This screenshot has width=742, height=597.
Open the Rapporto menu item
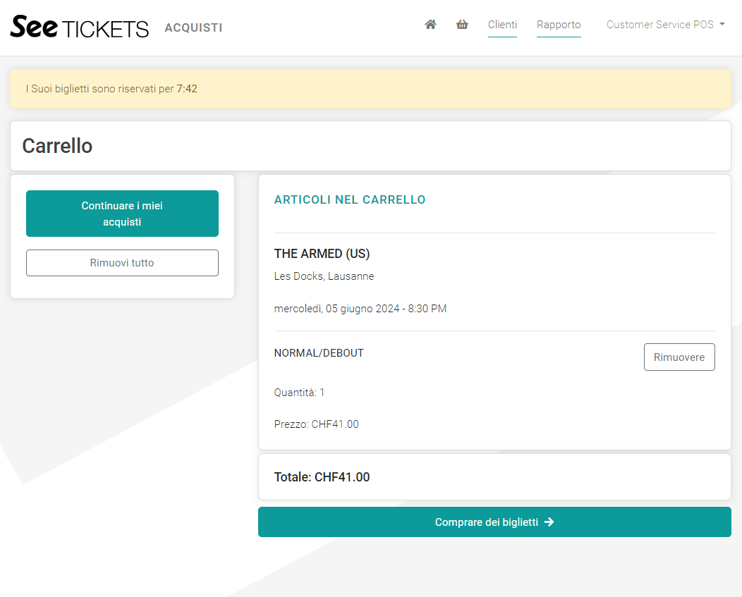click(559, 25)
